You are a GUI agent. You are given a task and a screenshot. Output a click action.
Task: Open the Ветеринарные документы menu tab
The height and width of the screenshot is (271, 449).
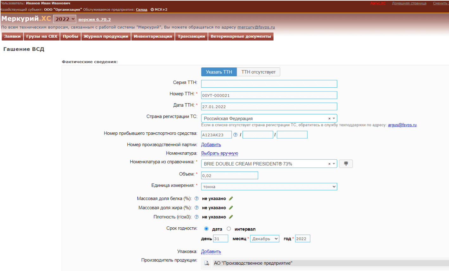(241, 36)
